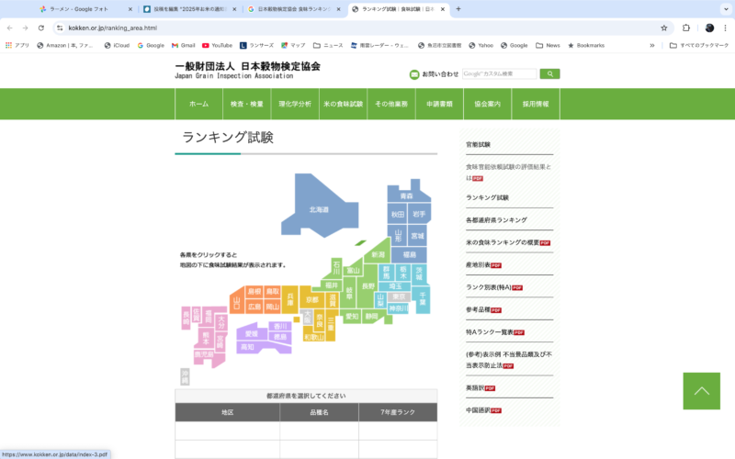Open the Extensions puzzle icon
Image resolution: width=735 pixels, height=459 pixels.
(686, 28)
